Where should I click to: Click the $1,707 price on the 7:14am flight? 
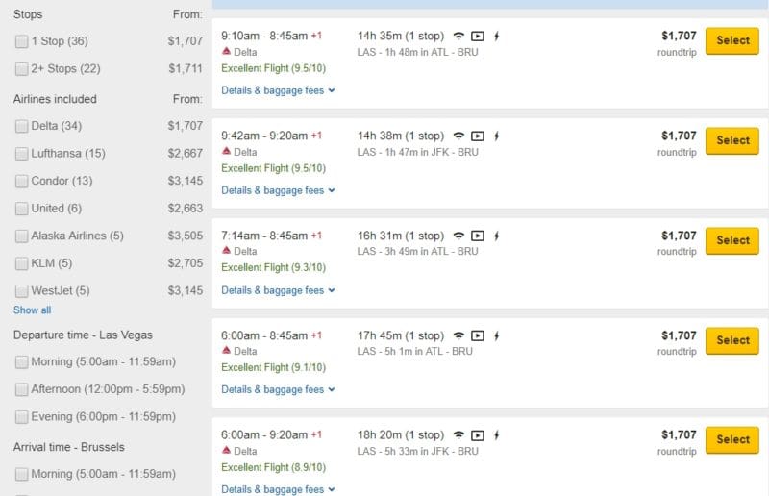coord(679,236)
